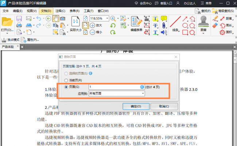Click the add new tab plus button
The height and width of the screenshot is (146, 237).
pos(22,47)
